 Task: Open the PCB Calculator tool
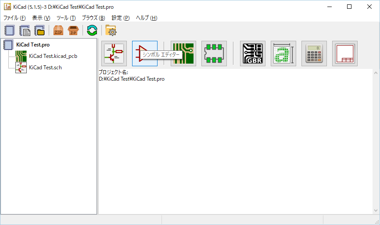coord(314,54)
